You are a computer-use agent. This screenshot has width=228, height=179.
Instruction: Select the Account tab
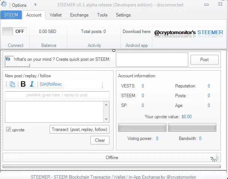click(34, 15)
